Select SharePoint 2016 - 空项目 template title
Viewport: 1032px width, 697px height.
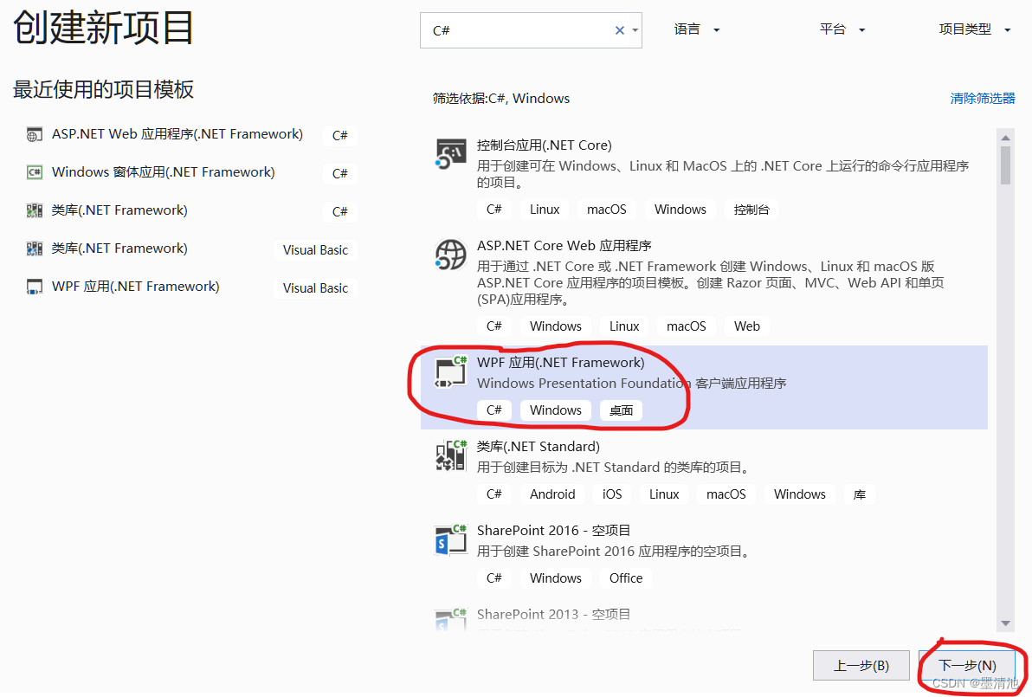point(553,531)
